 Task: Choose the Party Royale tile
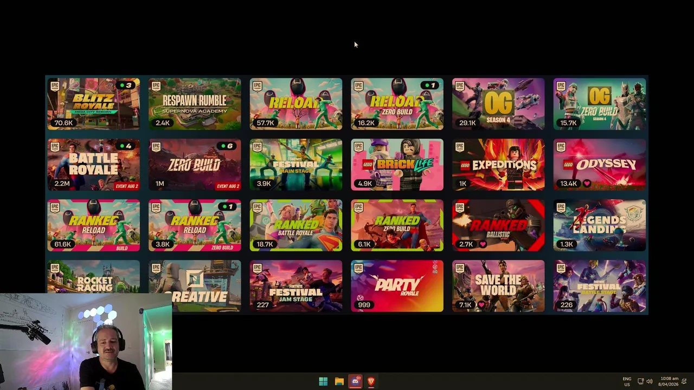pos(397,286)
